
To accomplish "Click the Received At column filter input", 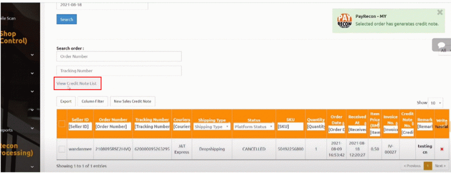I will tap(357, 129).
